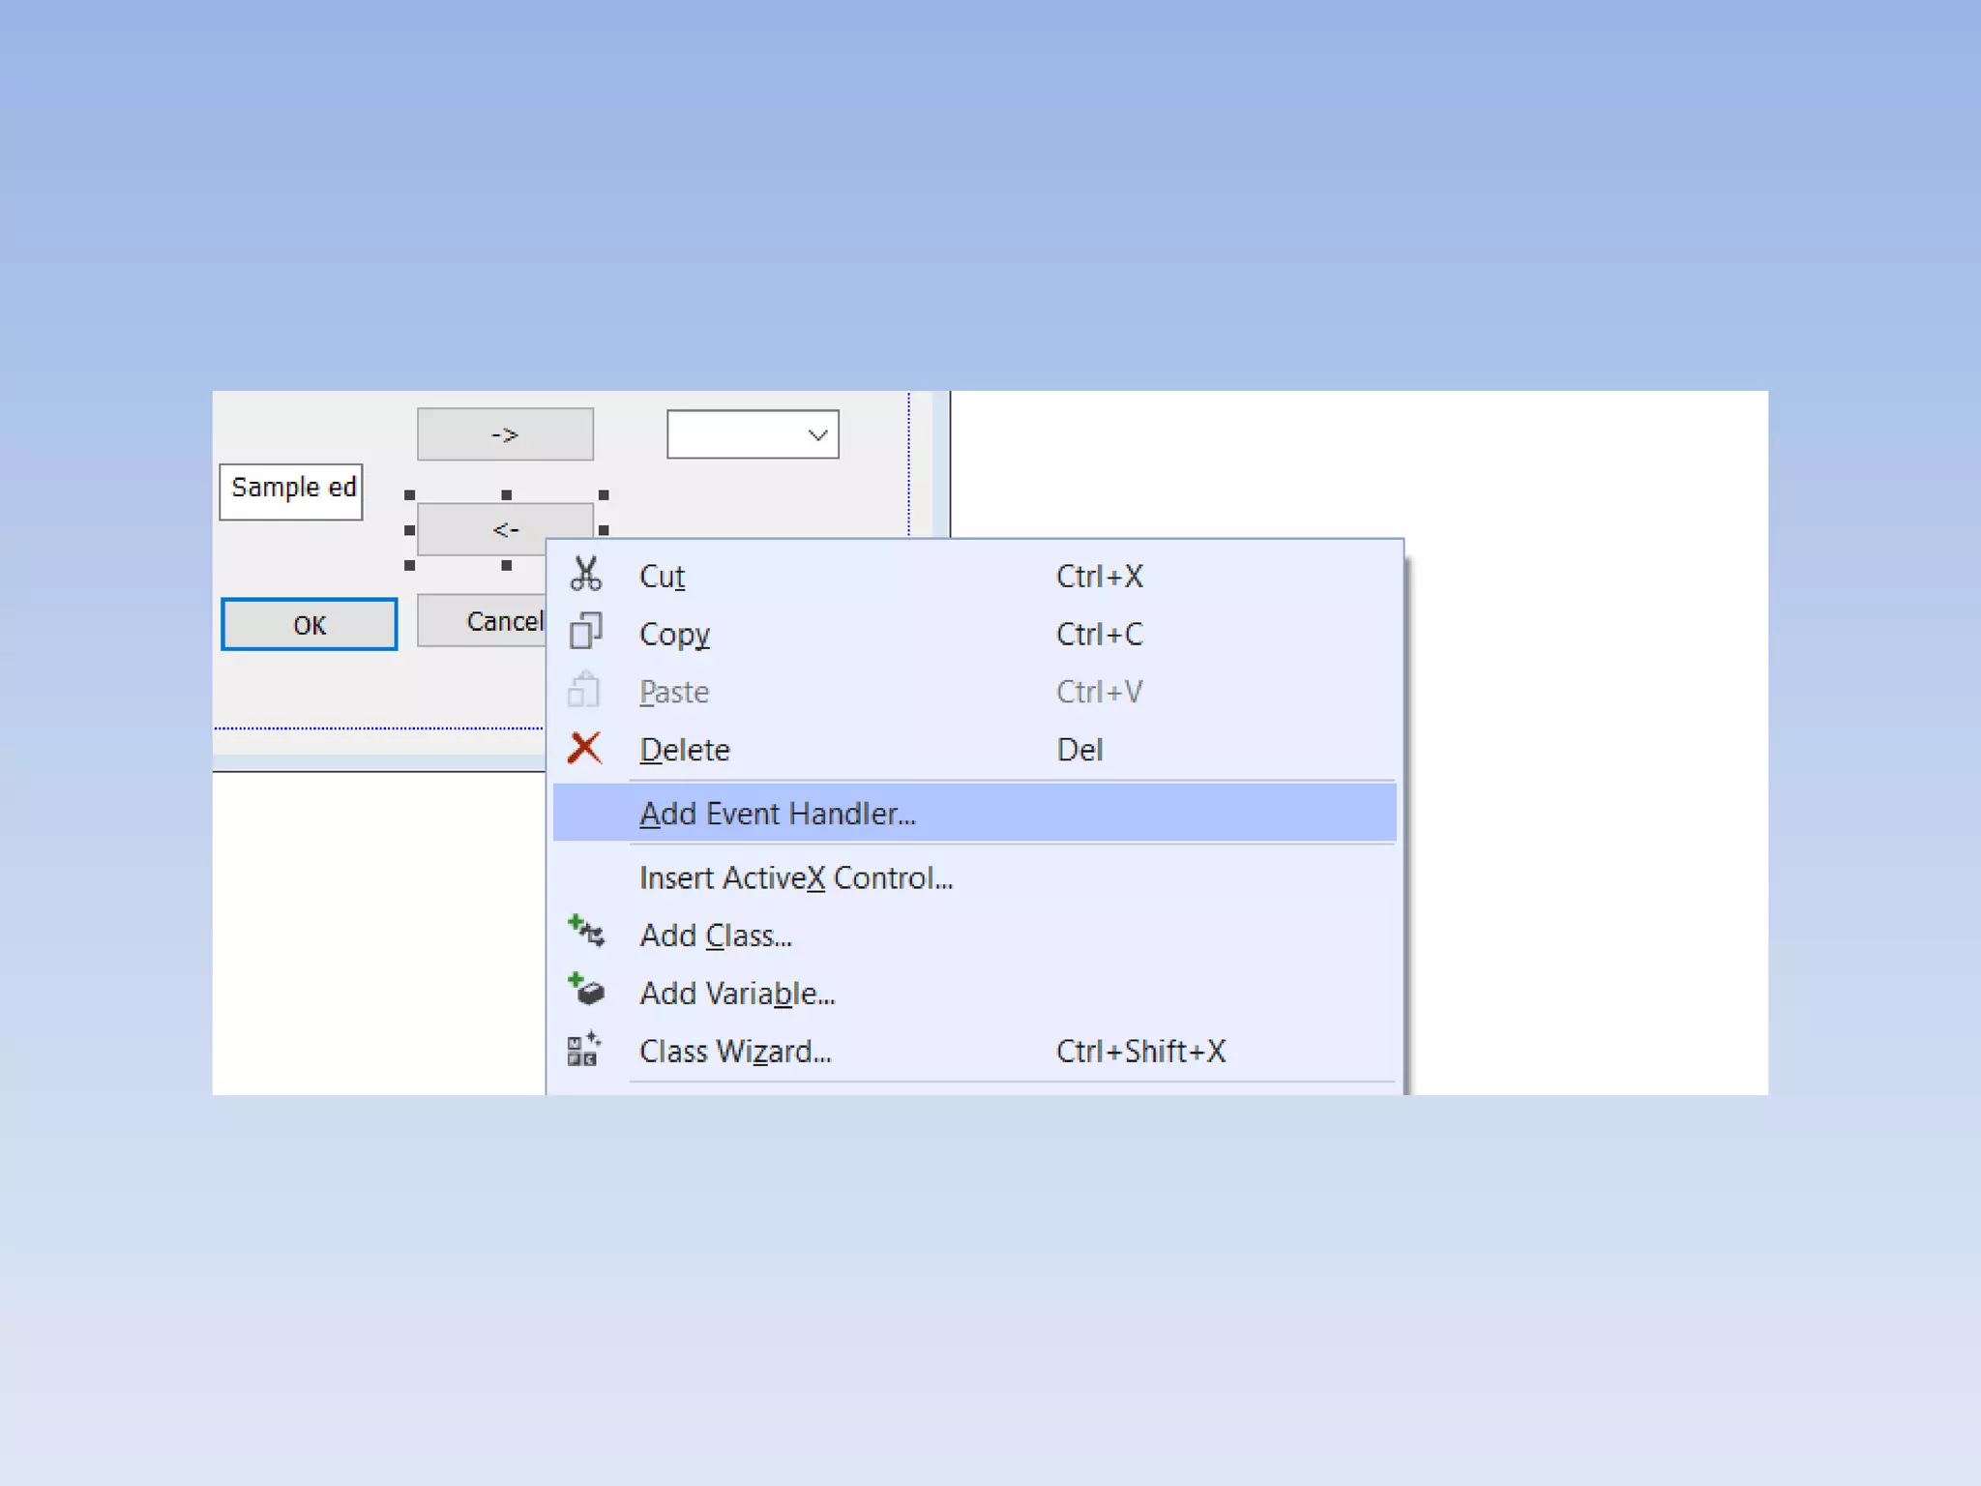Select Cut text in context menu
This screenshot has height=1486, width=1981.
pos(662,577)
